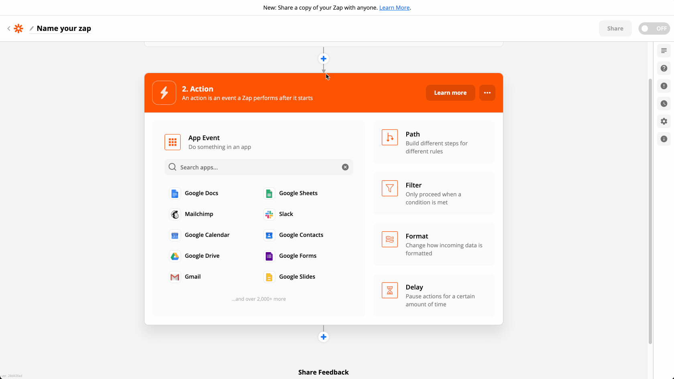Click the Learn more button in Action header
This screenshot has width=674, height=379.
(450, 93)
